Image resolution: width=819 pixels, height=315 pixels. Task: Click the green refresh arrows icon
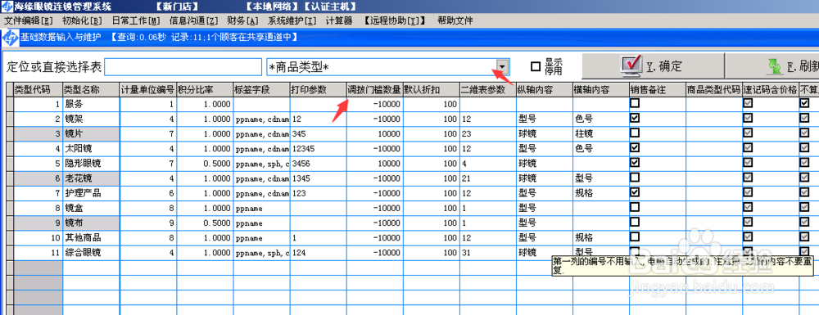(775, 67)
